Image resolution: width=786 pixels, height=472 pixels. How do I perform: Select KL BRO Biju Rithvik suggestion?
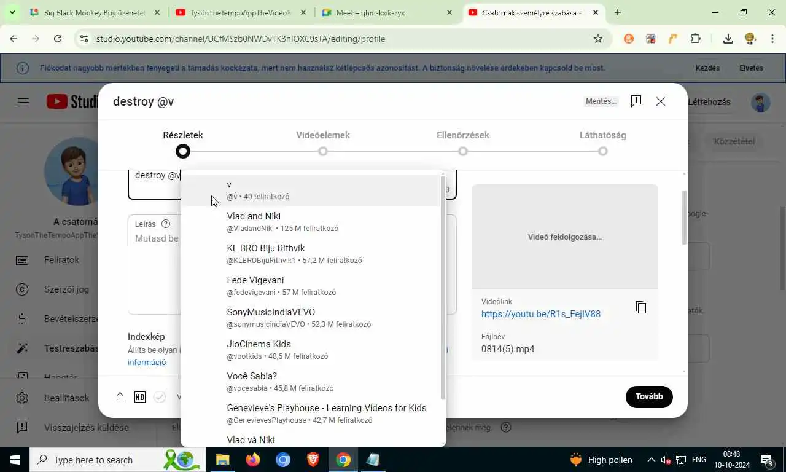pos(311,254)
